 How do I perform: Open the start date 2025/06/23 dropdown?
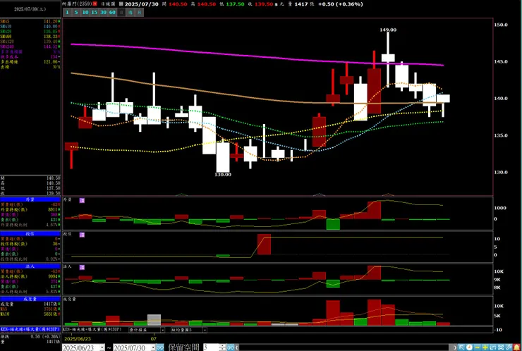click(102, 347)
